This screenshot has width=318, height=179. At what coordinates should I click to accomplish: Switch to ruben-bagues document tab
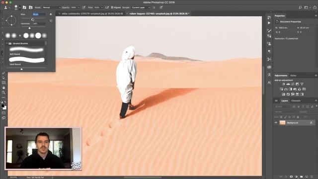point(159,13)
